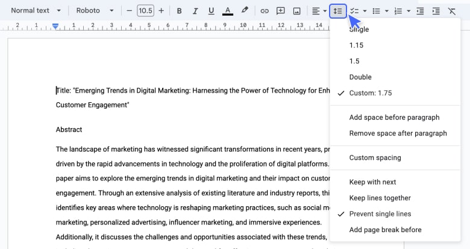Select 1.5 line spacing

(395, 61)
